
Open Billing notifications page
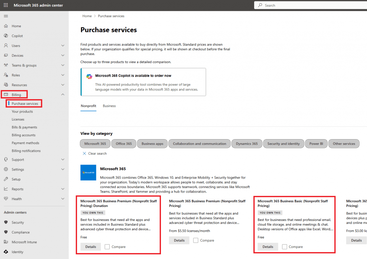coord(26,151)
